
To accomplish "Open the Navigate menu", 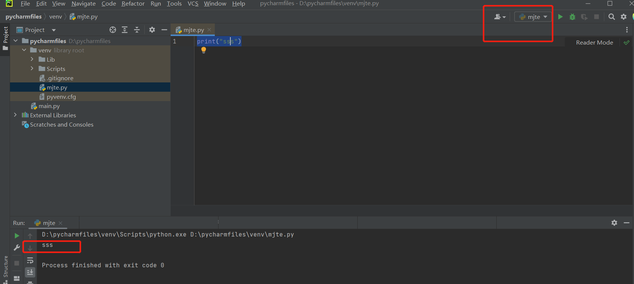I will [83, 4].
